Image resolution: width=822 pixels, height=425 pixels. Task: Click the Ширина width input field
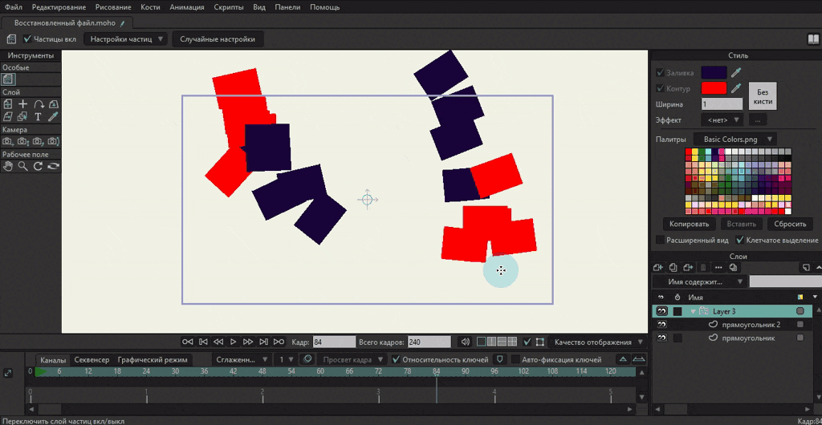(x=722, y=104)
